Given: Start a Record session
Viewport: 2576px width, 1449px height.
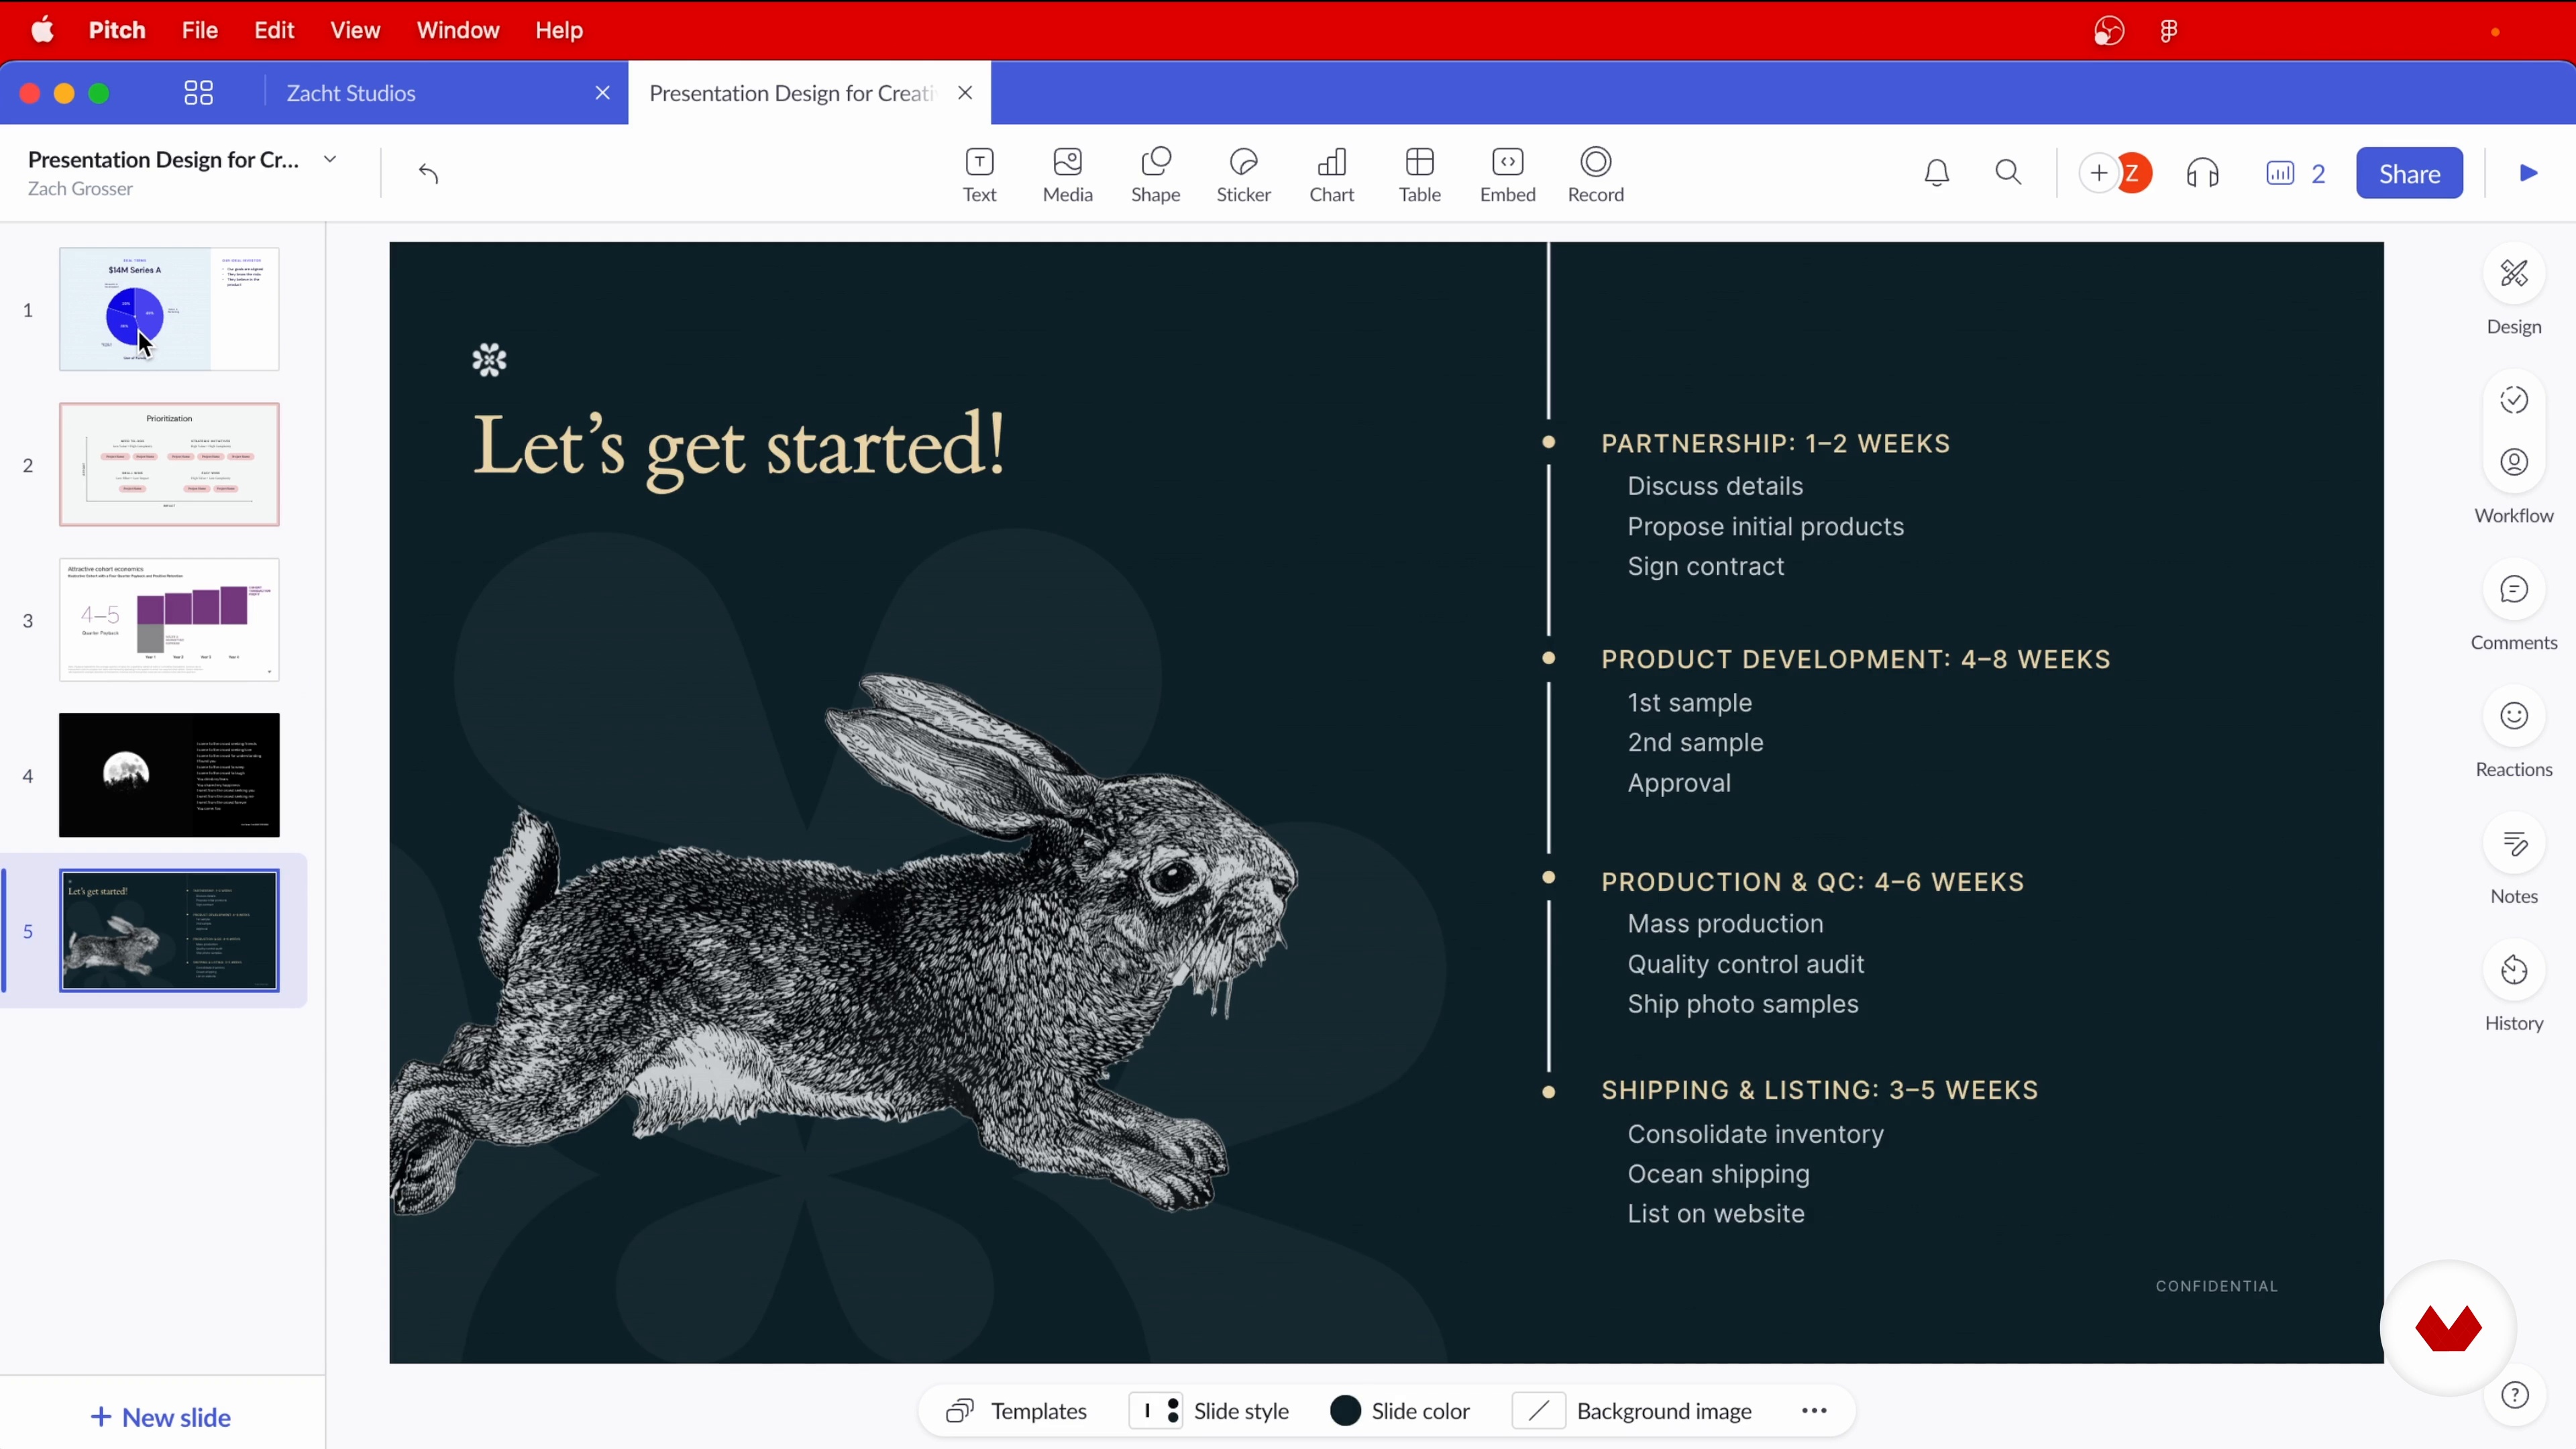Looking at the screenshot, I should point(1595,175).
